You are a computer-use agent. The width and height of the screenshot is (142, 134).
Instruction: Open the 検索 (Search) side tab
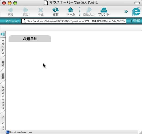(x=3, y=76)
